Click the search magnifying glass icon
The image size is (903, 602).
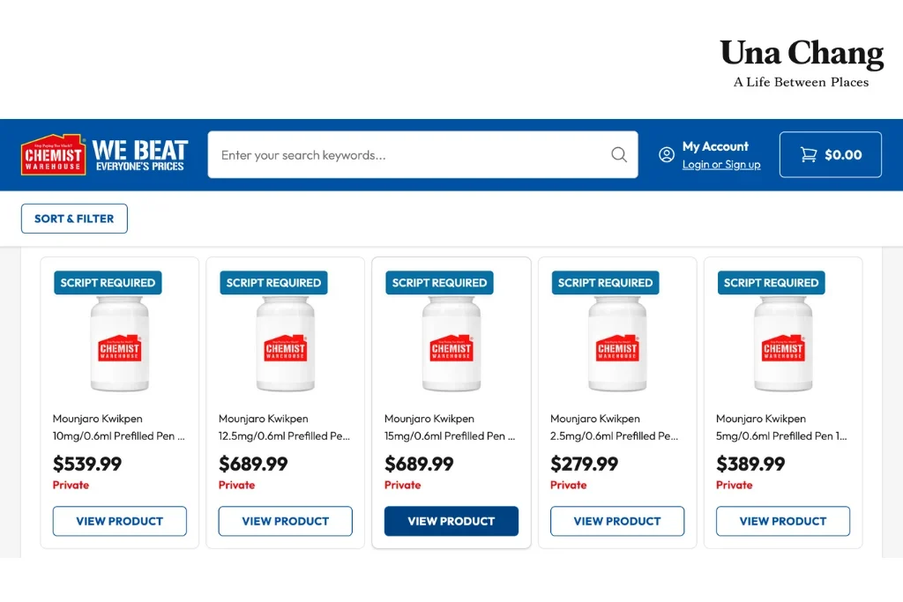619,155
